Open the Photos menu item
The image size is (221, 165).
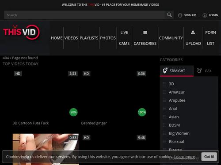tap(108, 38)
